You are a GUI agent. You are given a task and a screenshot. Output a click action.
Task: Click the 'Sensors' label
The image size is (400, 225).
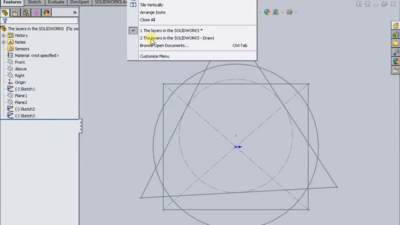[x=22, y=49]
